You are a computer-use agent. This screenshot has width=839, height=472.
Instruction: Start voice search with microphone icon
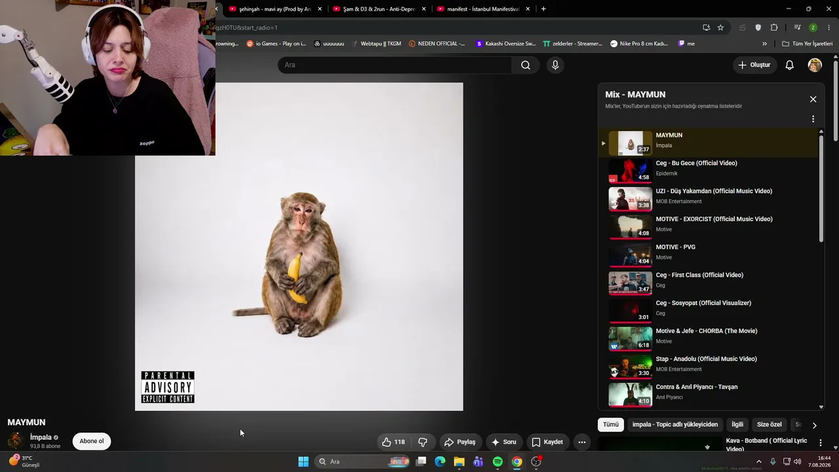[555, 65]
